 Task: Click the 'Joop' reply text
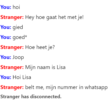[18, 57]
